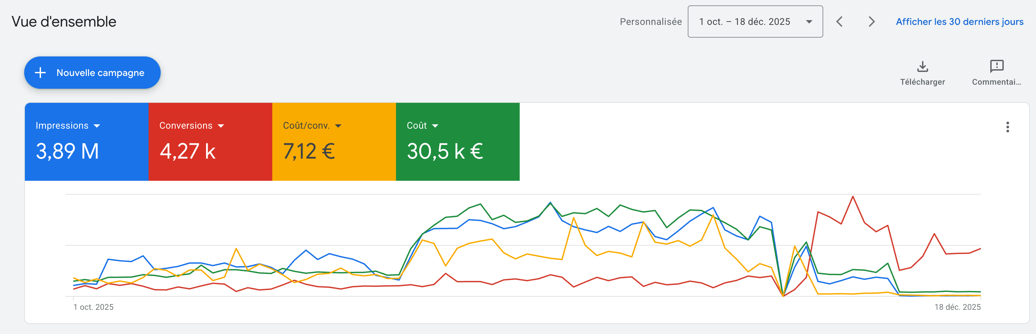This screenshot has width=1036, height=334.
Task: Open the Conversions metric dropdown arrow
Action: tap(221, 126)
